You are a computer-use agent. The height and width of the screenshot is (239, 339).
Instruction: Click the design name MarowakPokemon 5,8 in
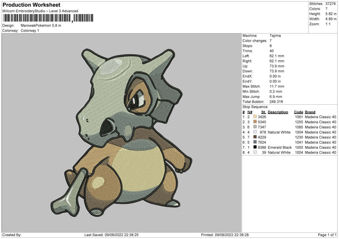[41, 25]
